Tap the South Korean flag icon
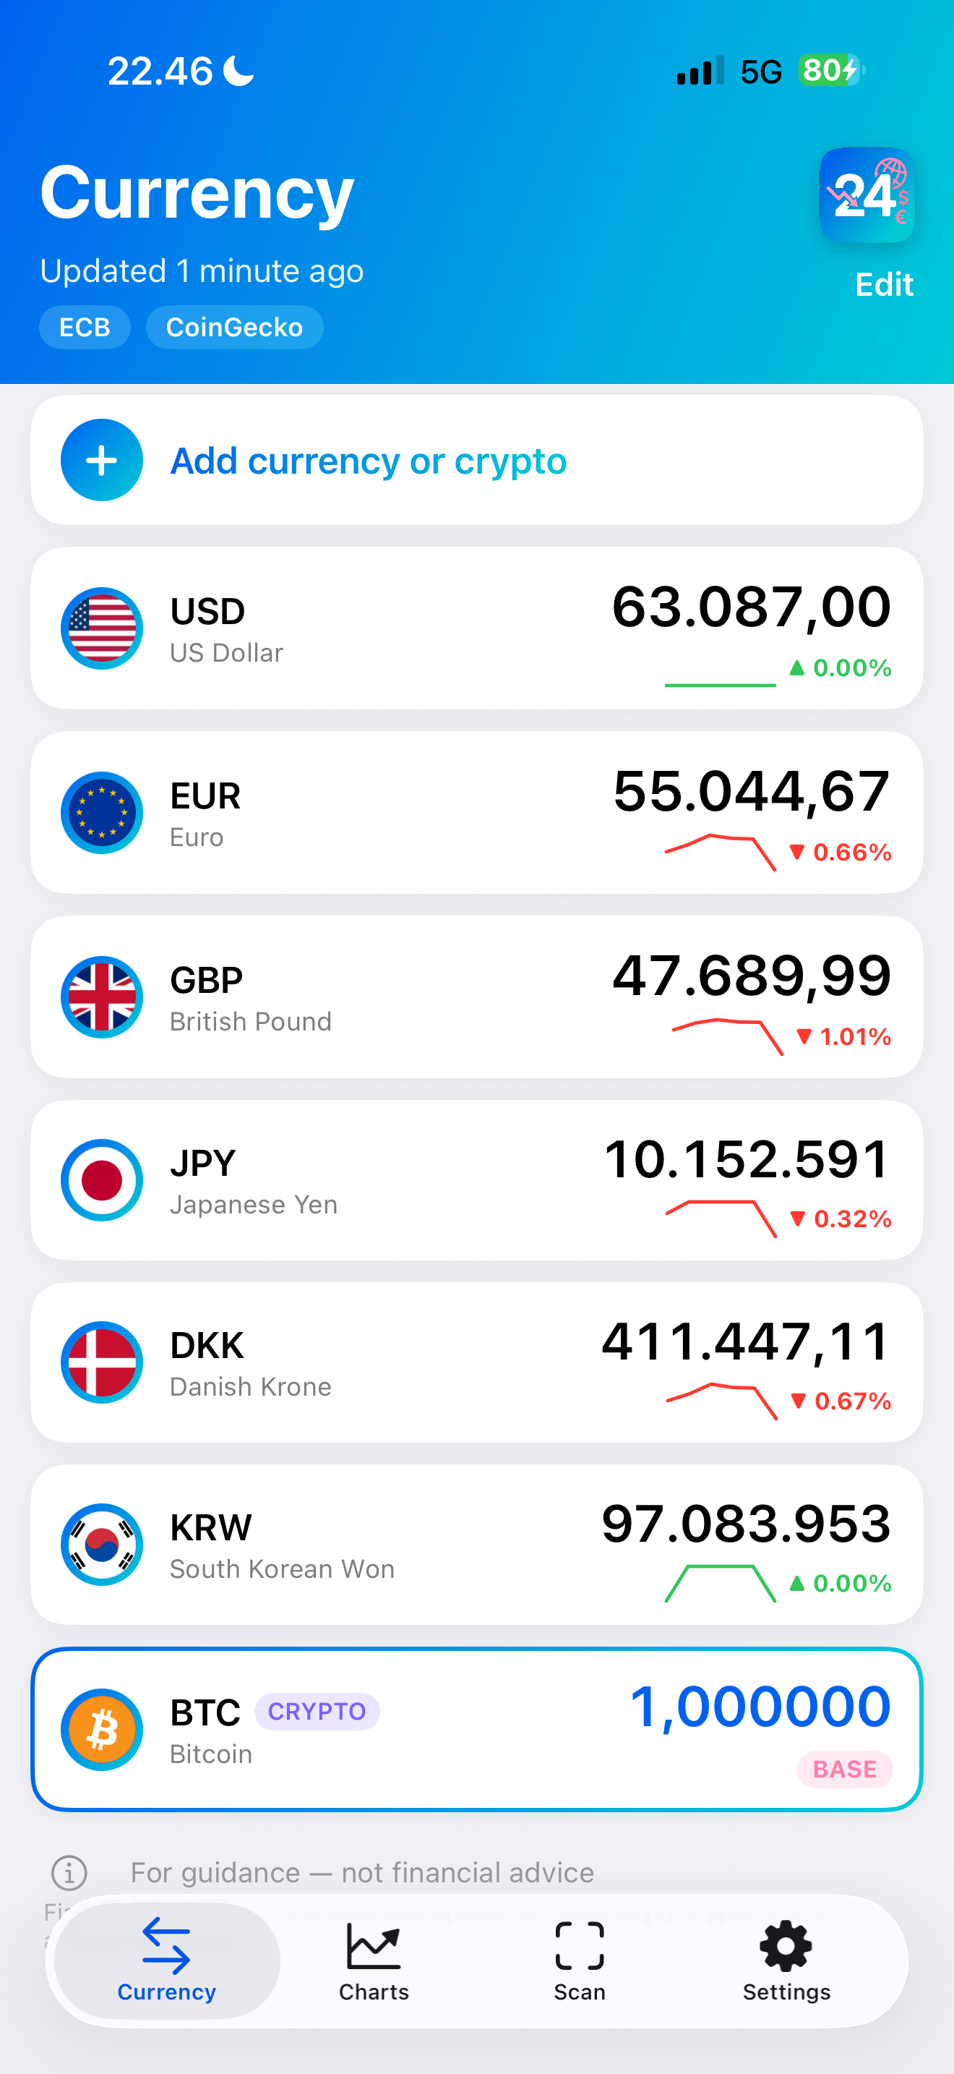 click(x=102, y=1545)
